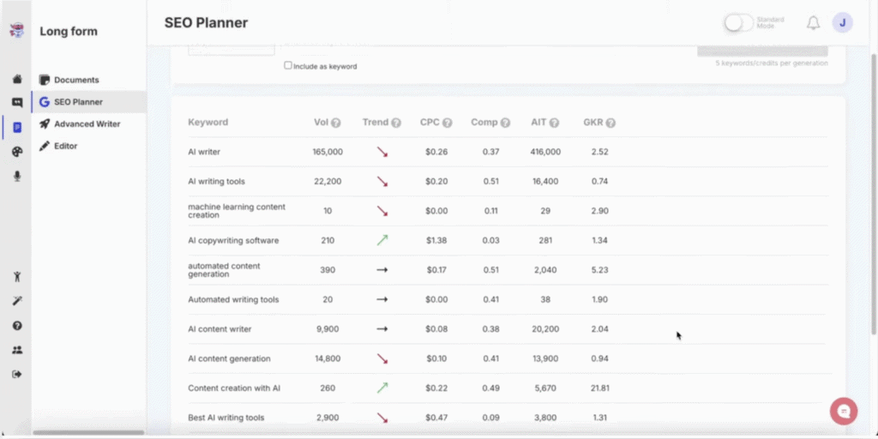Open the Editor menu item
The width and height of the screenshot is (878, 439).
coord(66,146)
